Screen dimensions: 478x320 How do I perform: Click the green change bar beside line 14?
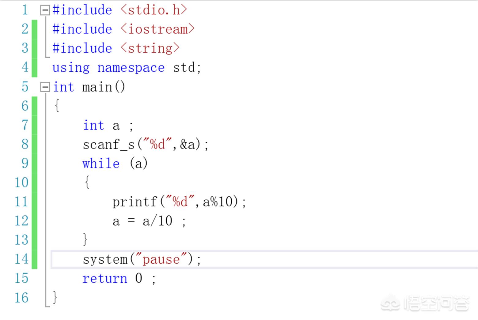pyautogui.click(x=34, y=259)
